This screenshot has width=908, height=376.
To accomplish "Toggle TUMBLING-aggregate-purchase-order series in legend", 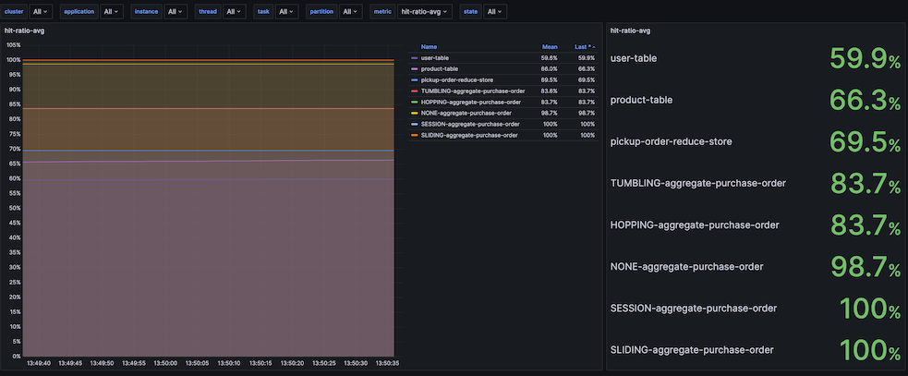I will click(x=473, y=91).
